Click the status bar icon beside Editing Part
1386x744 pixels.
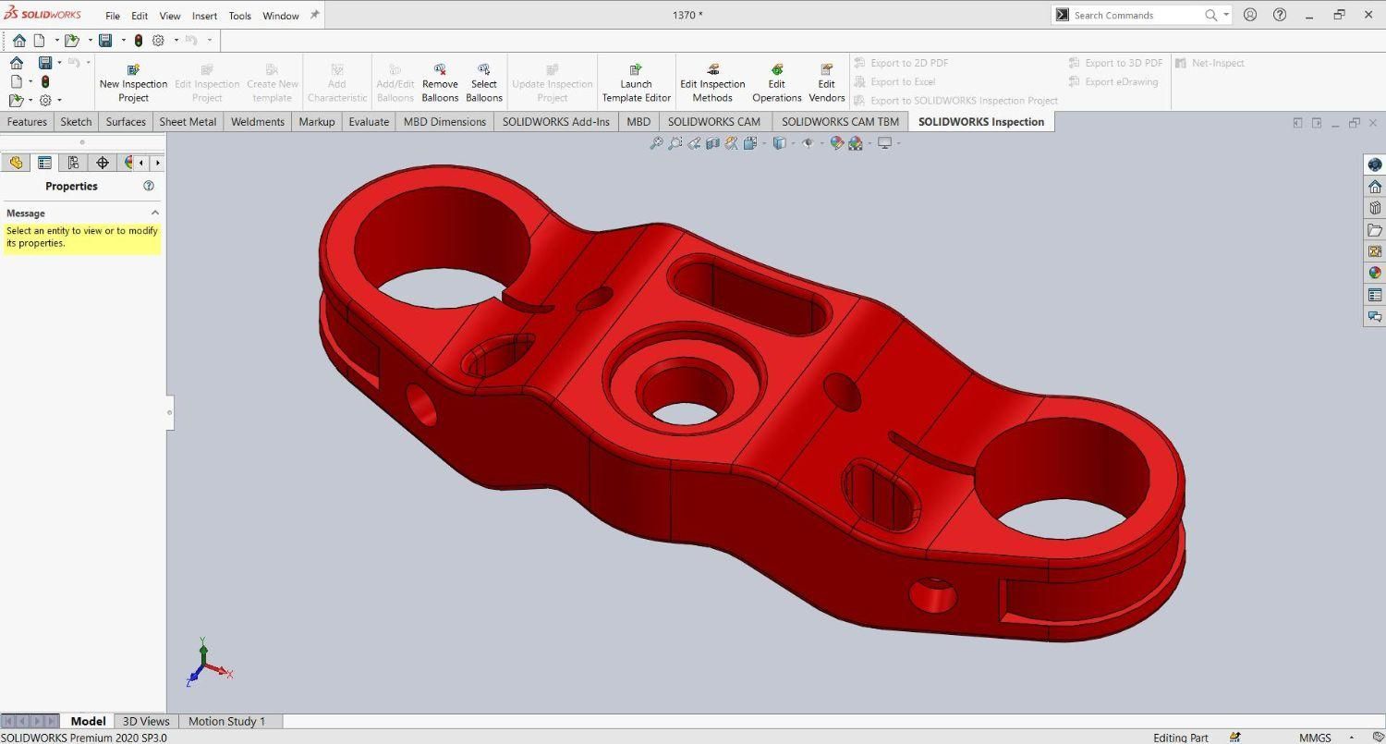click(x=1235, y=738)
